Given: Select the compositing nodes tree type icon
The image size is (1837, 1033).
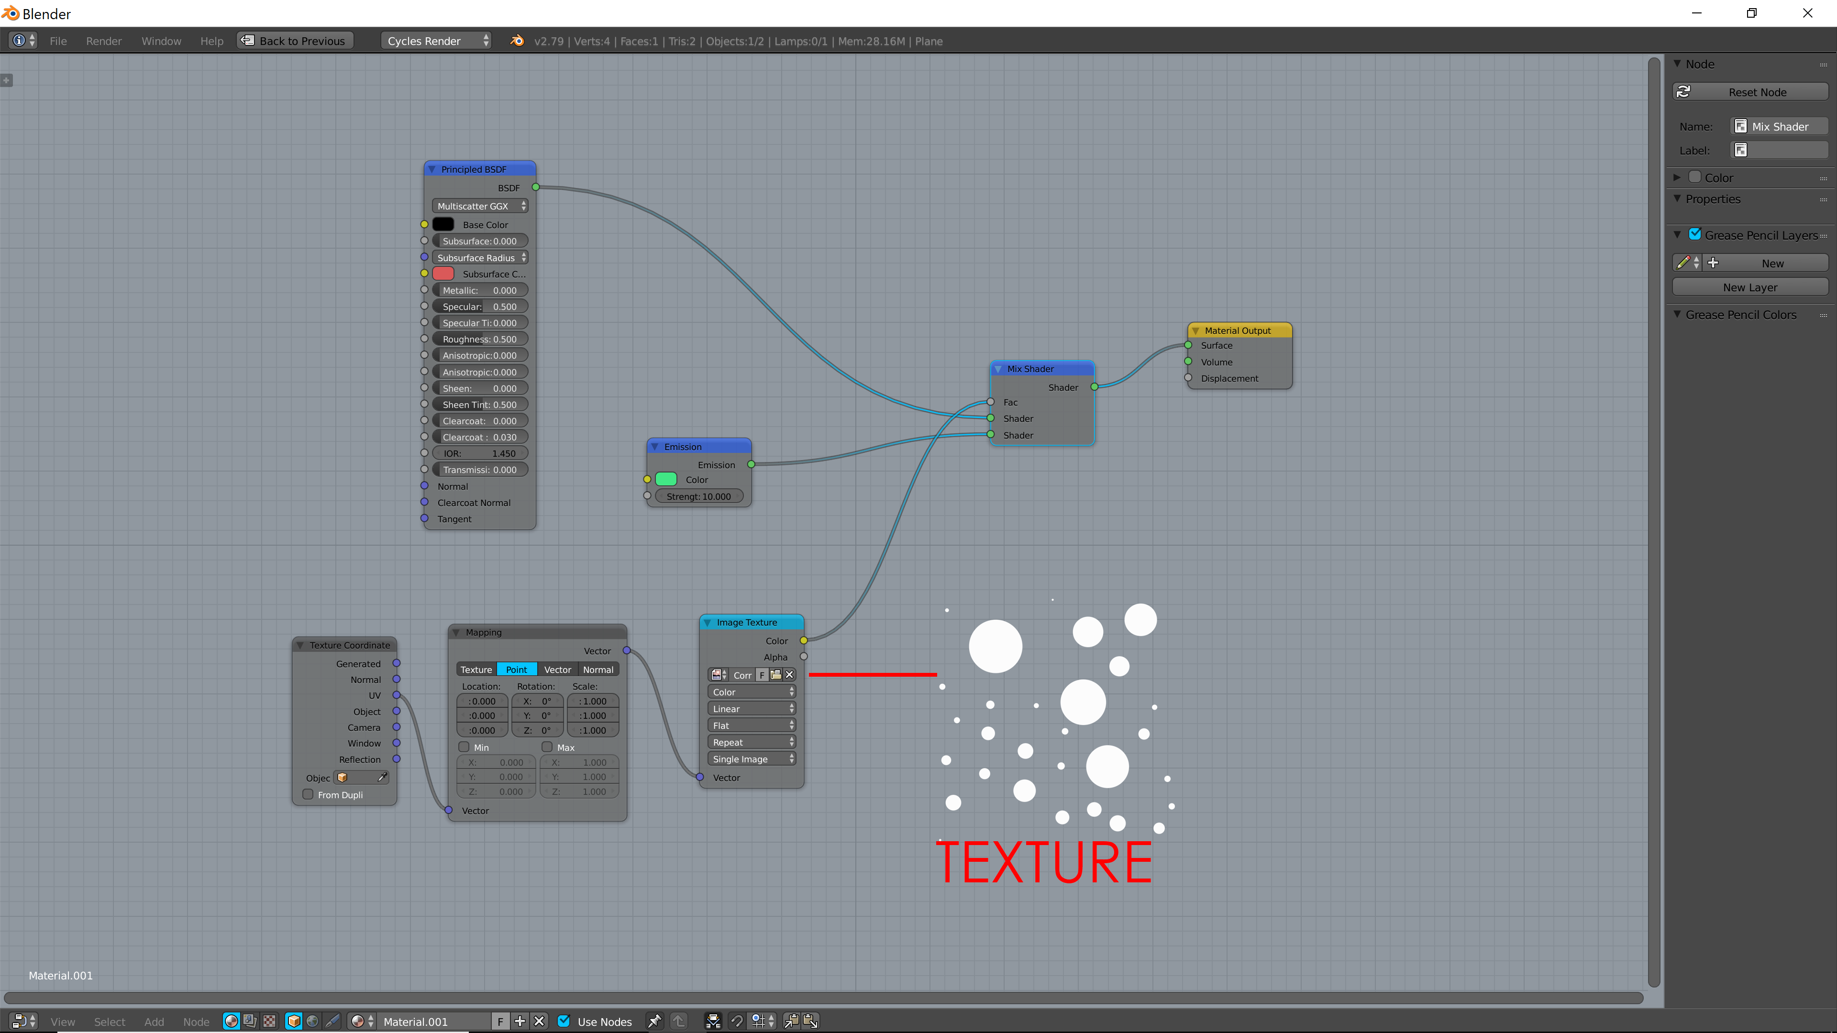Looking at the screenshot, I should pyautogui.click(x=250, y=1021).
